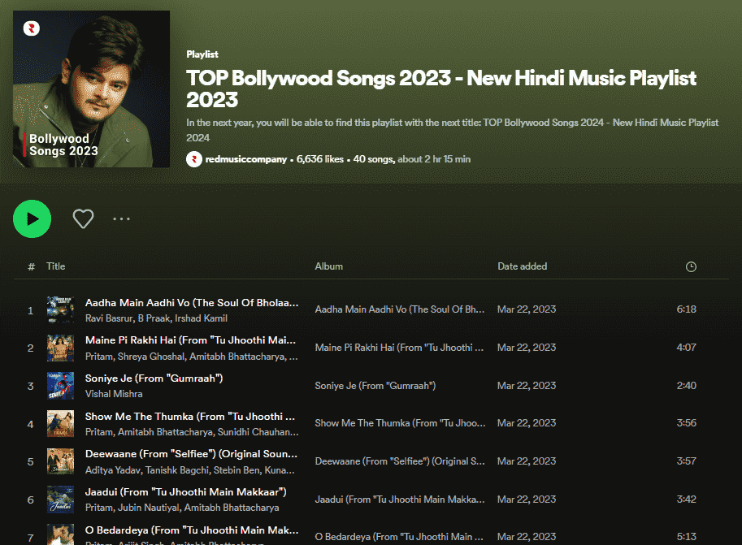Like the playlist with the heart icon
Image resolution: width=742 pixels, height=545 pixels.
[x=83, y=219]
